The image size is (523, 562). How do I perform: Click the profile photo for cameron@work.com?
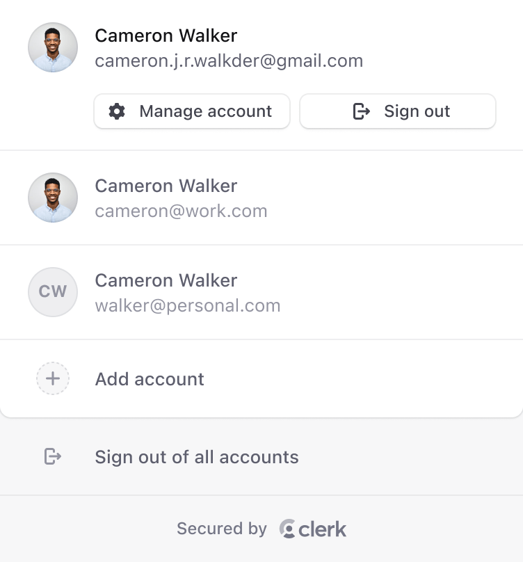[53, 198]
